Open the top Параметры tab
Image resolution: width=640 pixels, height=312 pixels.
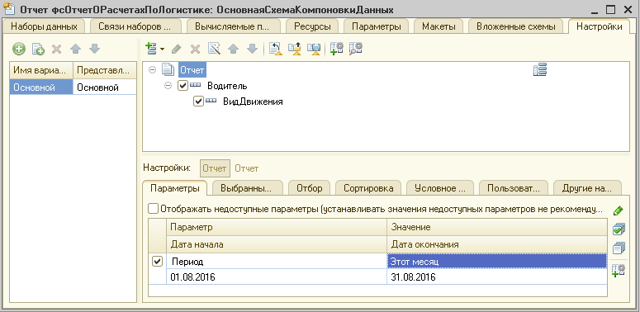376,26
